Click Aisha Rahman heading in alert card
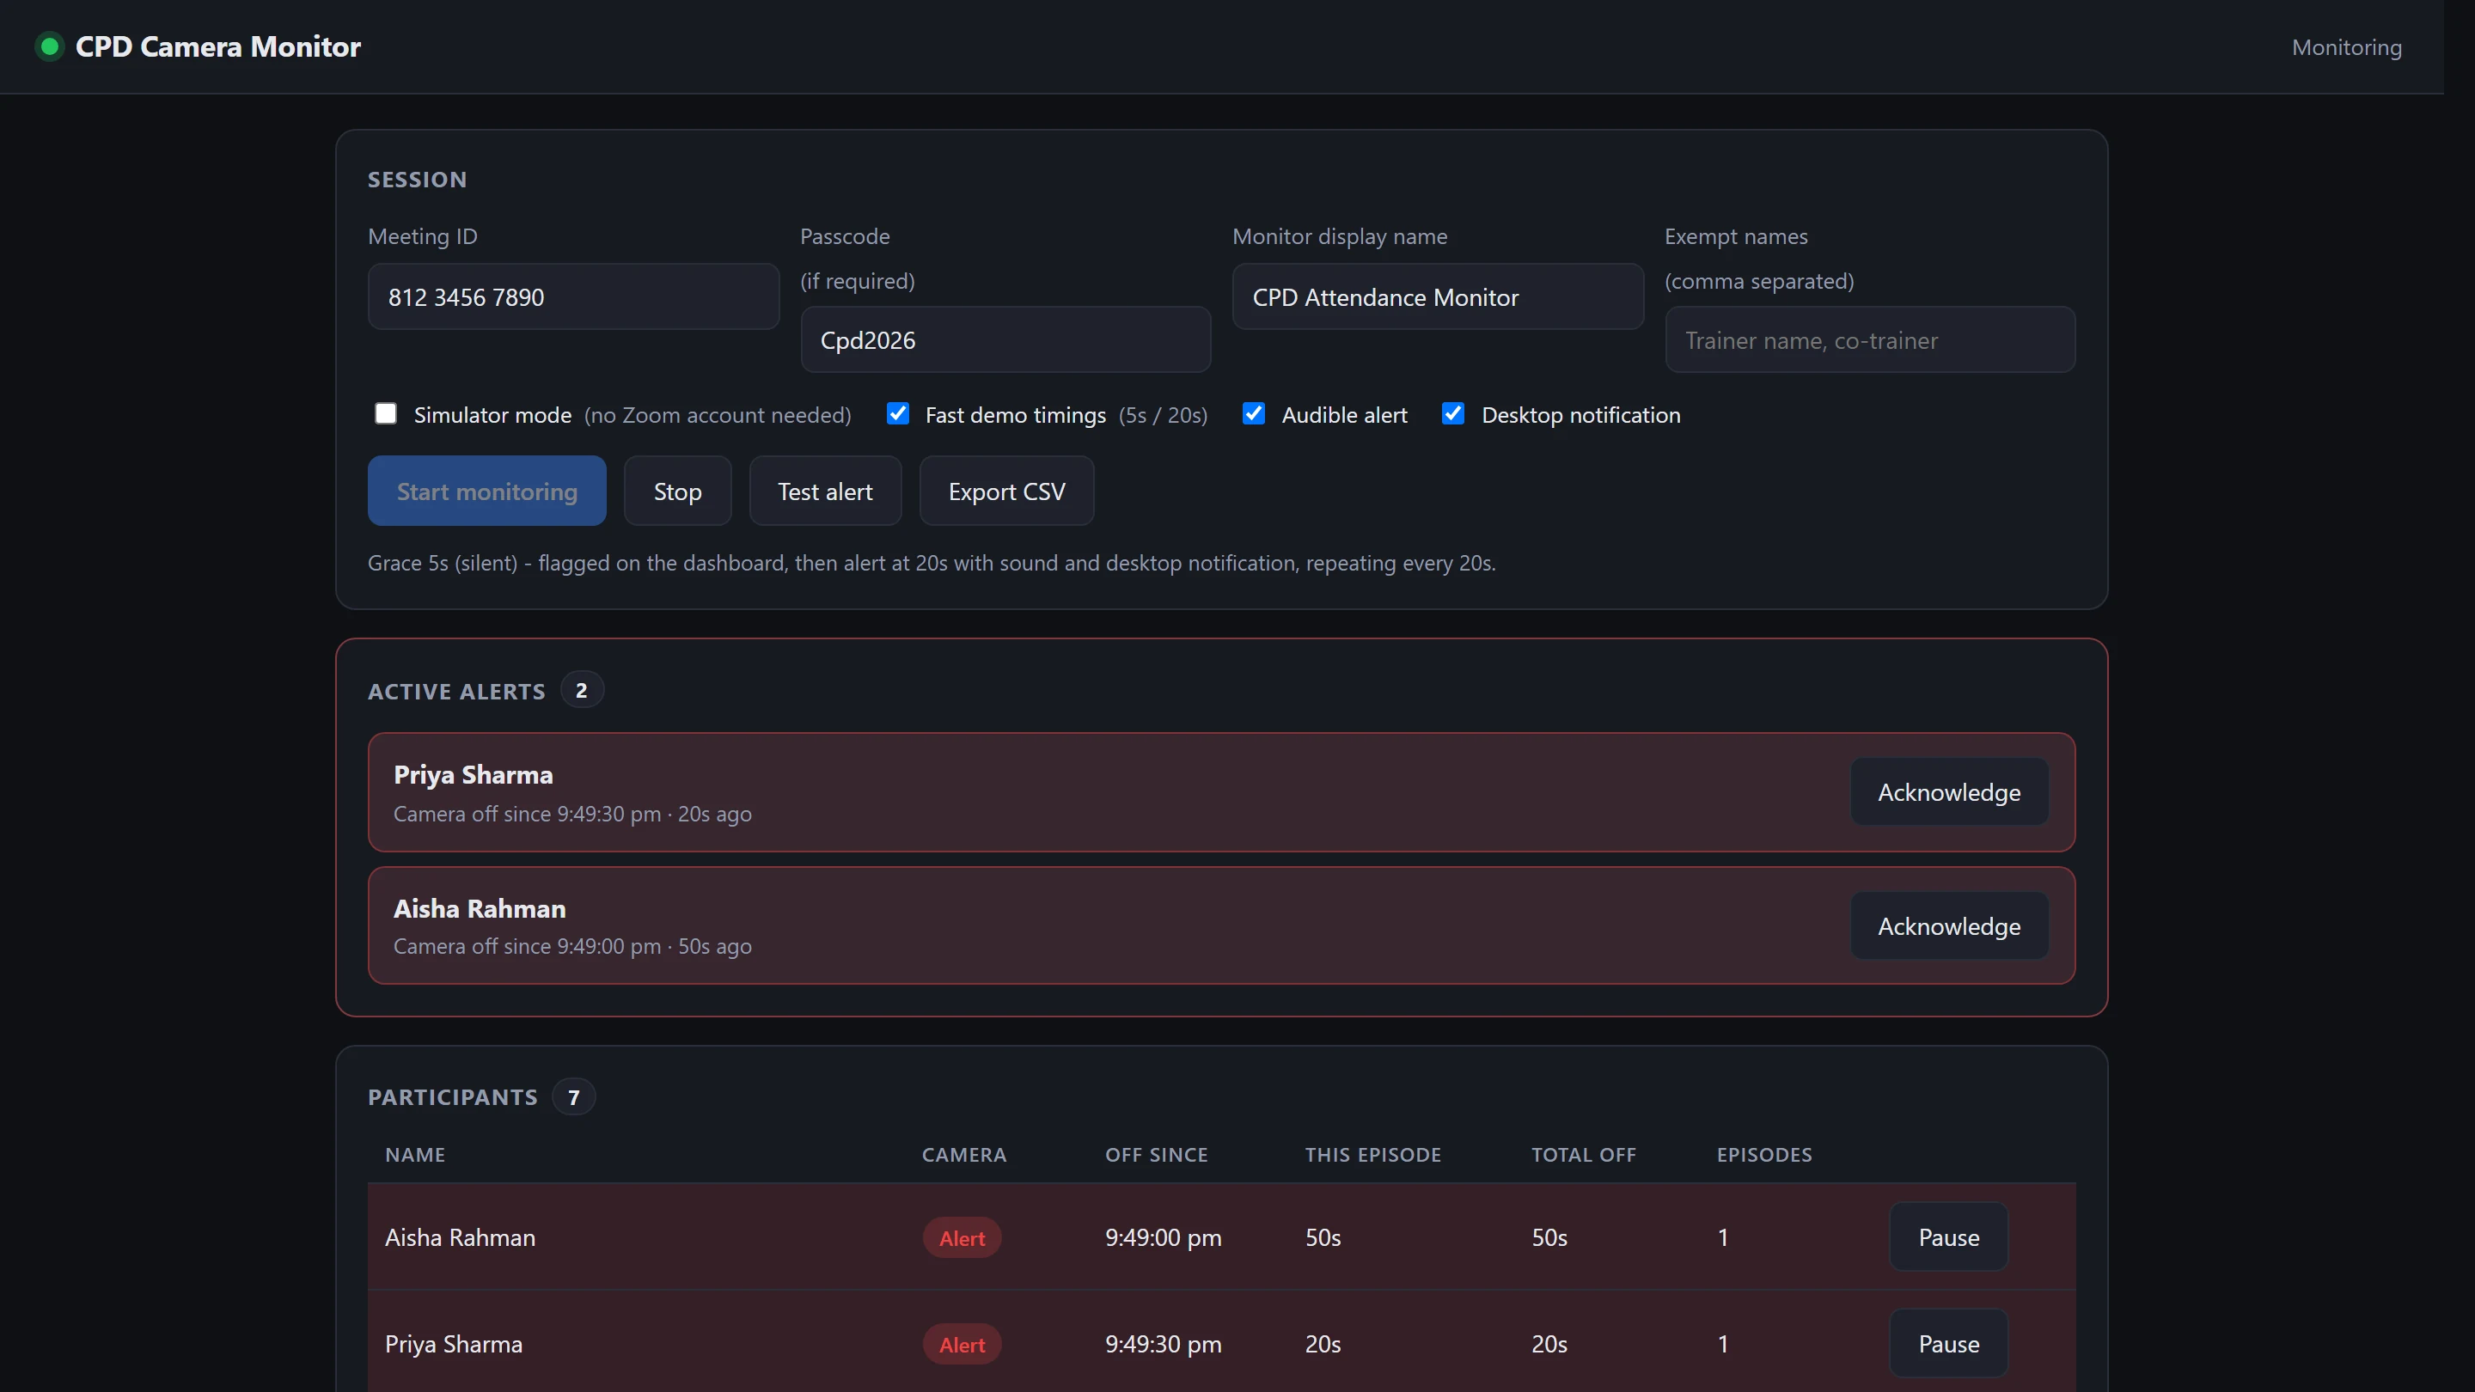Viewport: 2475px width, 1392px height. [480, 908]
